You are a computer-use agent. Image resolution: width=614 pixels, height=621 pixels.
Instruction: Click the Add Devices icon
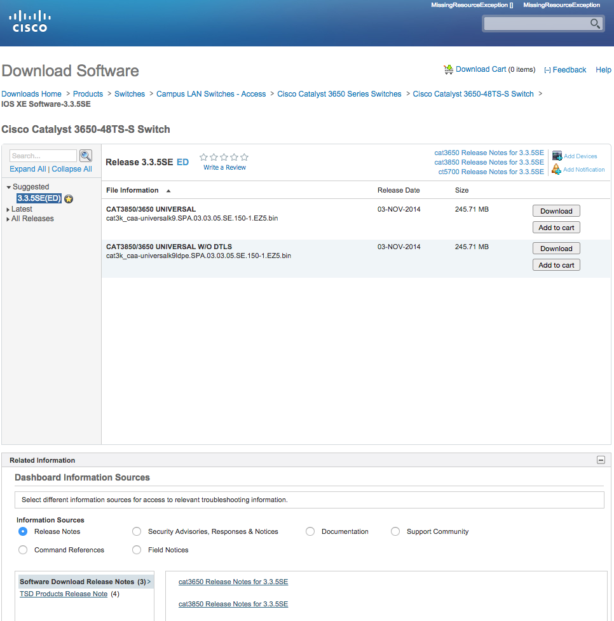[x=557, y=156]
